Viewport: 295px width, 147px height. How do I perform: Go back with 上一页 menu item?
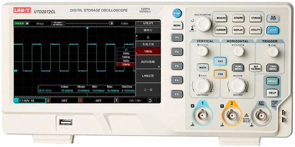pyautogui.click(x=148, y=90)
